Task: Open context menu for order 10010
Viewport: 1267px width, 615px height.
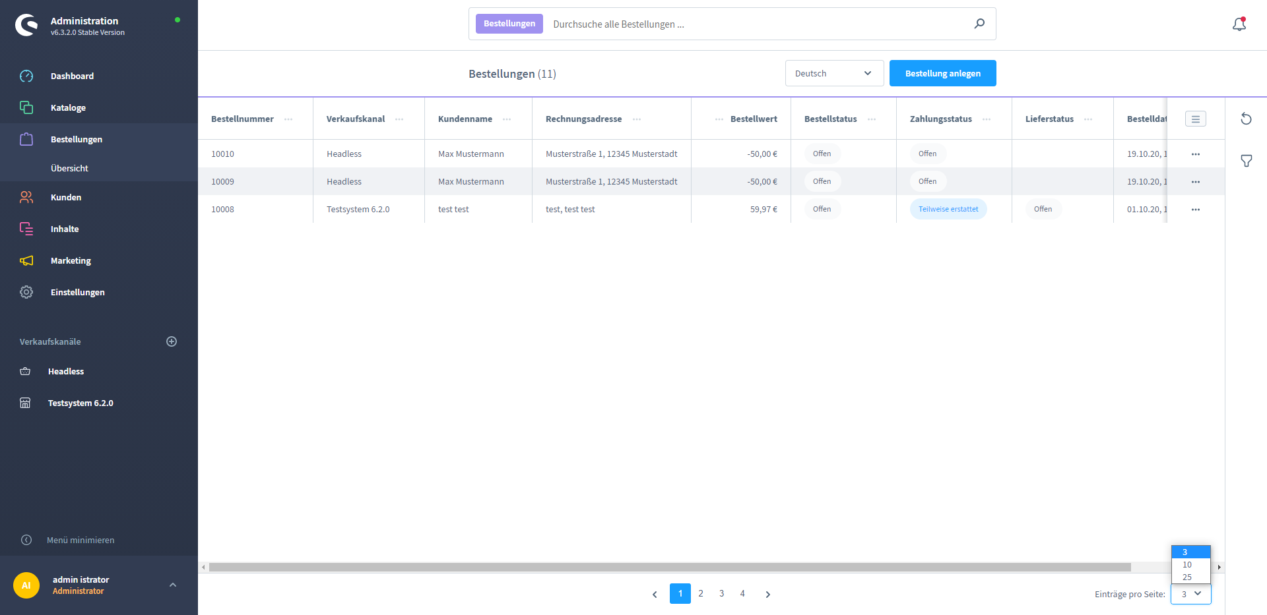Action: (1195, 154)
